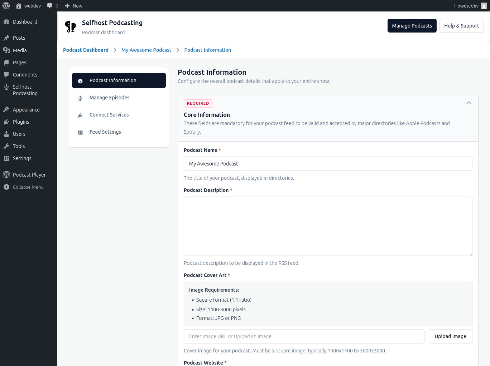Open the Appearance menu item
490x366 pixels.
tap(26, 110)
